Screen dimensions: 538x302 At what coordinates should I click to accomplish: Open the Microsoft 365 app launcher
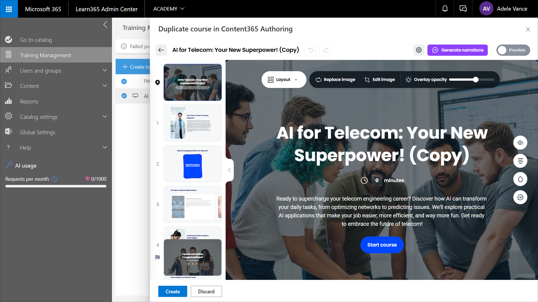click(x=9, y=9)
